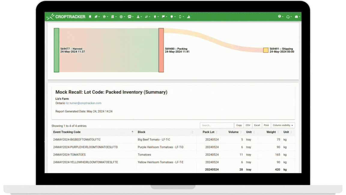Open the tree menu icon
Image resolution: width=346 pixels, height=195 pixels.
tap(172, 17)
